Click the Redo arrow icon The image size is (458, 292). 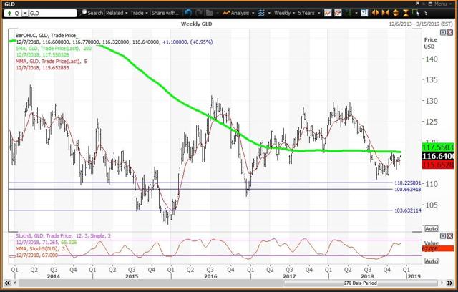(199, 13)
